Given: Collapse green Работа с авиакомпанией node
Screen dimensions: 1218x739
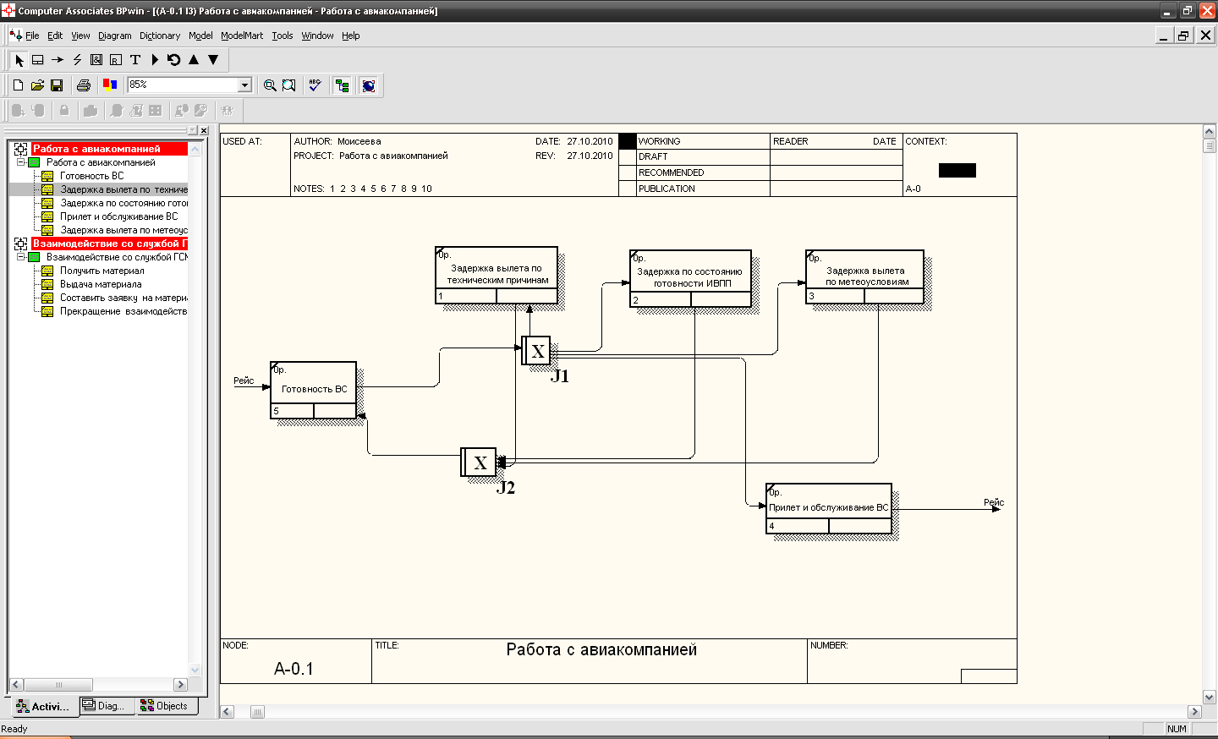Looking at the screenshot, I should [21, 162].
